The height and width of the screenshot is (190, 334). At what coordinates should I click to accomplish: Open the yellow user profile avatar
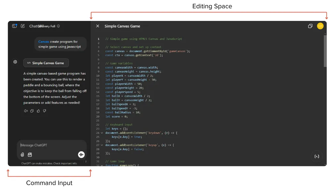320,26
